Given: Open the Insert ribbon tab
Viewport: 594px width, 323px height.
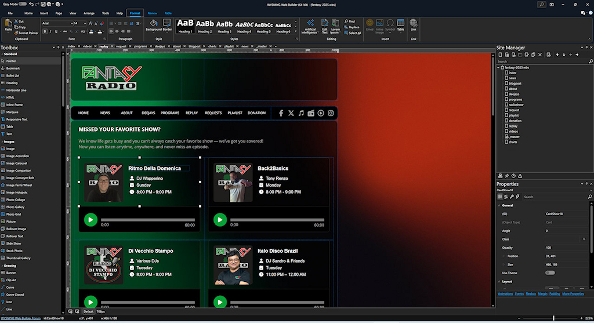Looking at the screenshot, I should pos(44,13).
